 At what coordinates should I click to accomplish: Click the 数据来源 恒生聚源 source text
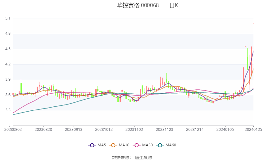132,158
